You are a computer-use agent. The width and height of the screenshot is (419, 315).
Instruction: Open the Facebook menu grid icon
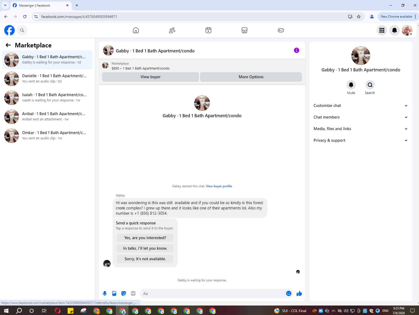(382, 30)
